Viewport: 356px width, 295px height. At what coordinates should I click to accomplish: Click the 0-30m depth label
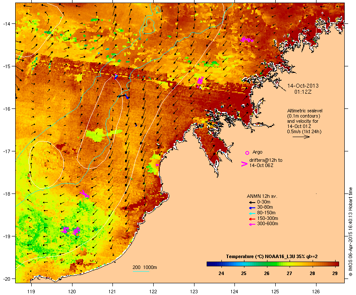(264, 202)
